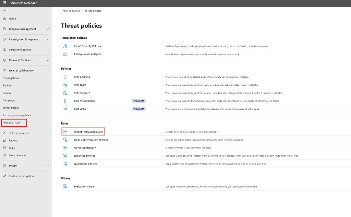351x217 pixels.
Task: Open the Anti-malware policy
Action: coord(82,93)
